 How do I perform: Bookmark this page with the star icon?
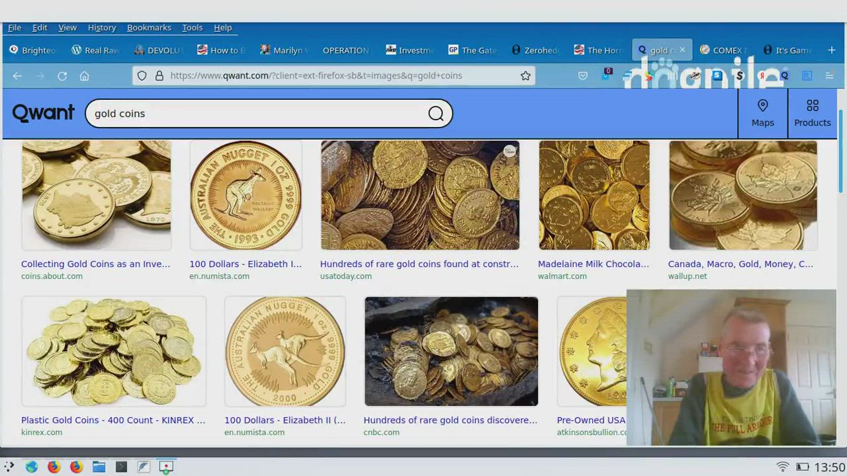(525, 76)
